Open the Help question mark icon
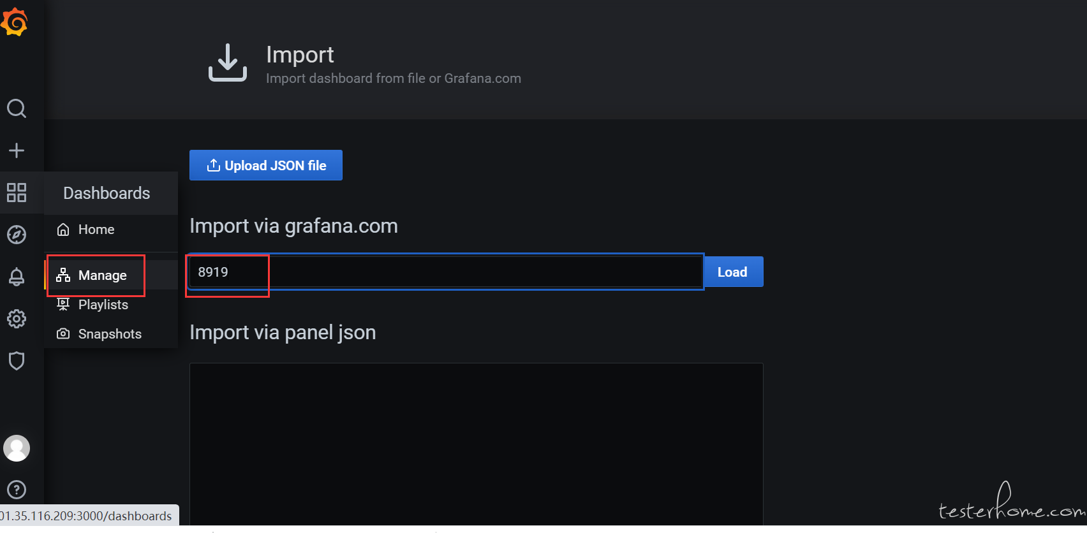 point(17,490)
